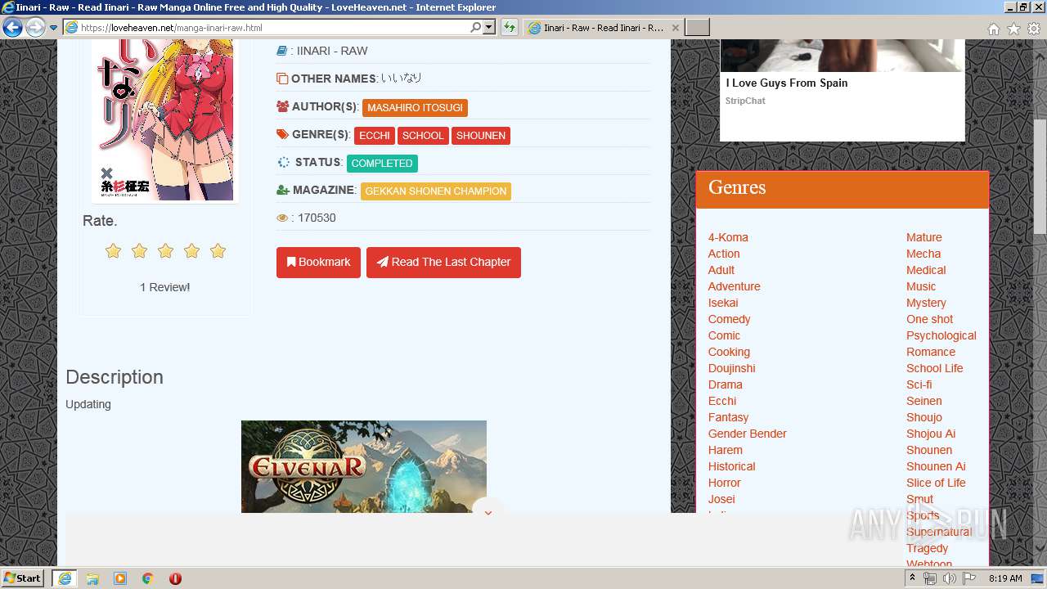1047x589 pixels.
Task: Collapse the bottom ad with chevron
Action: coord(488,513)
